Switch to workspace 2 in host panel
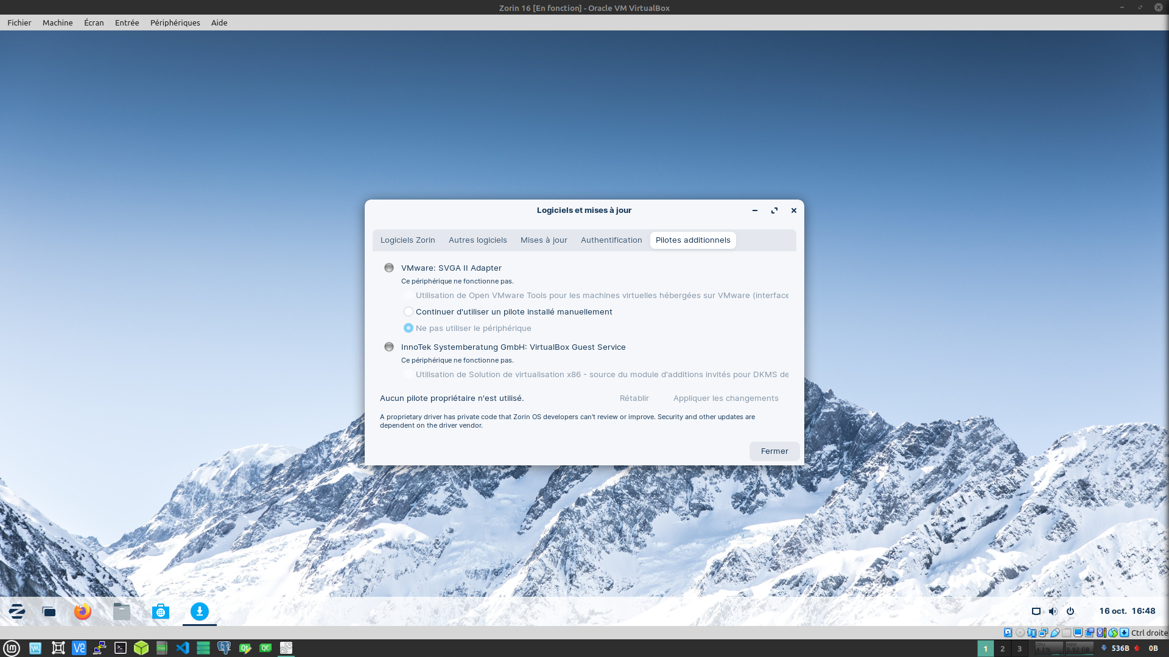The height and width of the screenshot is (657, 1169). pos(1002,648)
